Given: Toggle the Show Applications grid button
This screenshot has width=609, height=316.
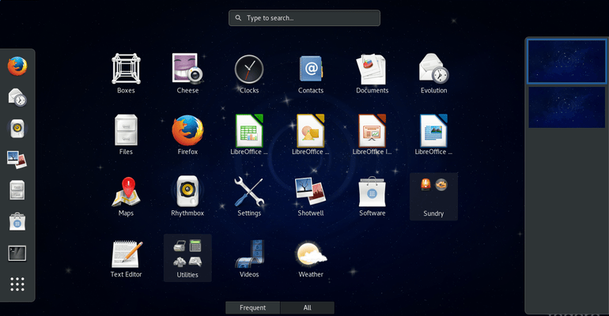Looking at the screenshot, I should 17,284.
